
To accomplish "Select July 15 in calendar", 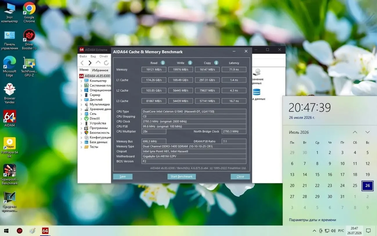I will pos(317,175).
